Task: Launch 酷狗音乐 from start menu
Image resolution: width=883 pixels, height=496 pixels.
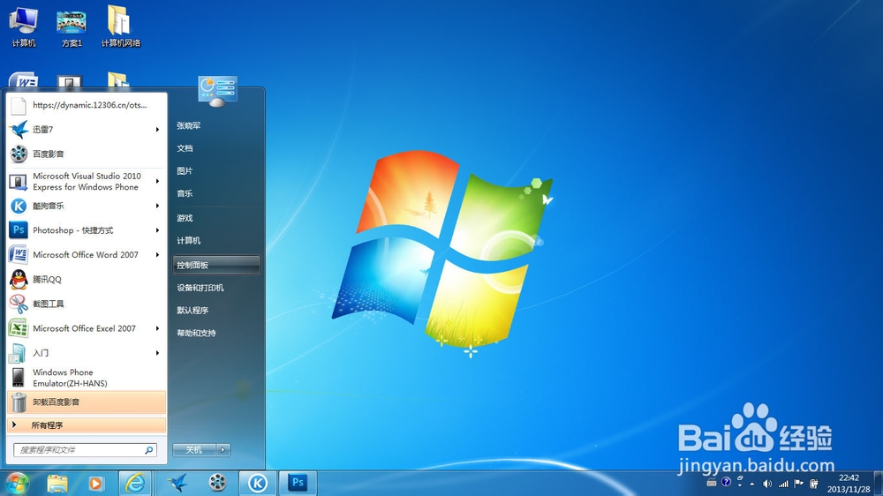Action: pos(87,206)
